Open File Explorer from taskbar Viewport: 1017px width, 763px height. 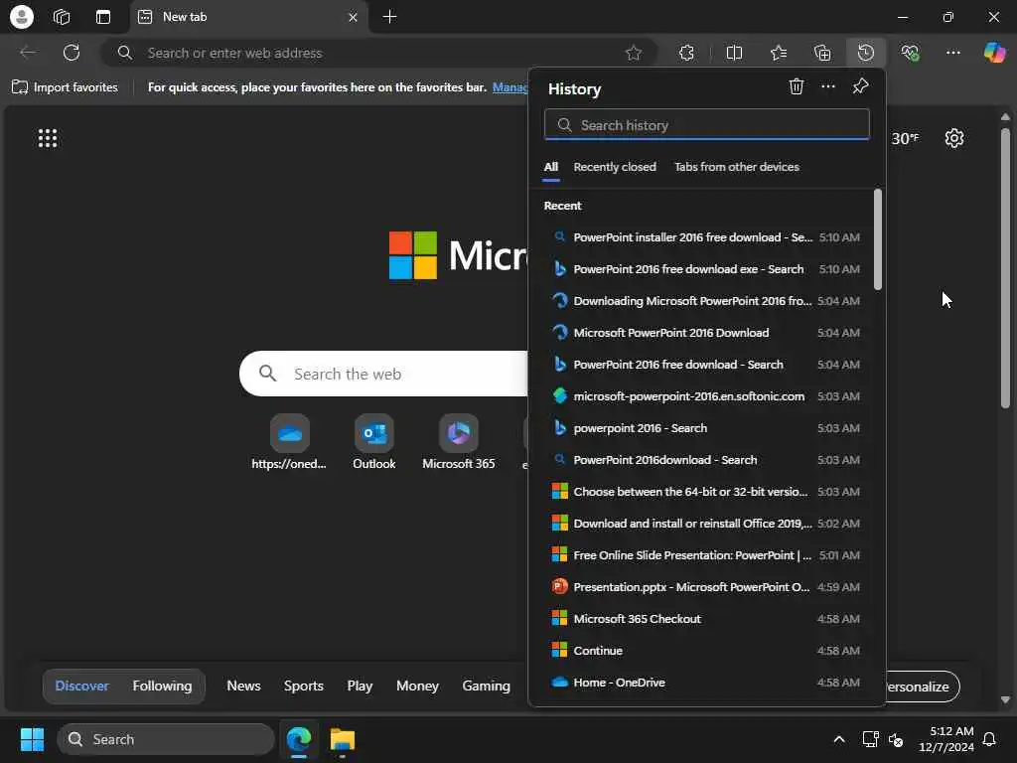[343, 739]
